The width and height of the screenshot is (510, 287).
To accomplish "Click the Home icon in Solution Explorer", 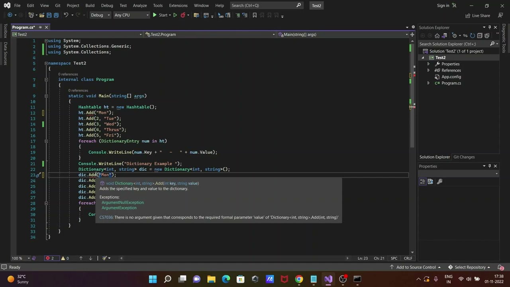I will 437,35.
